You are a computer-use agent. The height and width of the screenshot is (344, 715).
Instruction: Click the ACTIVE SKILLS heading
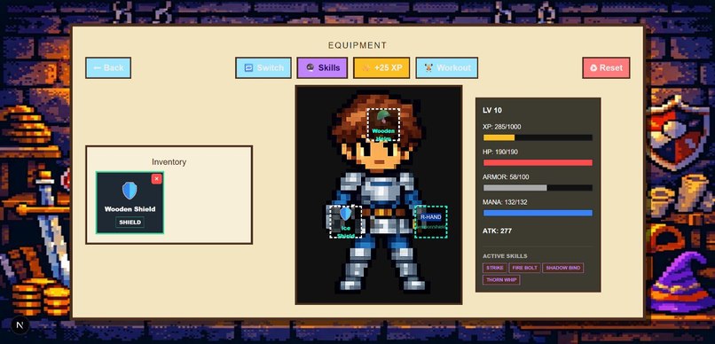point(505,256)
